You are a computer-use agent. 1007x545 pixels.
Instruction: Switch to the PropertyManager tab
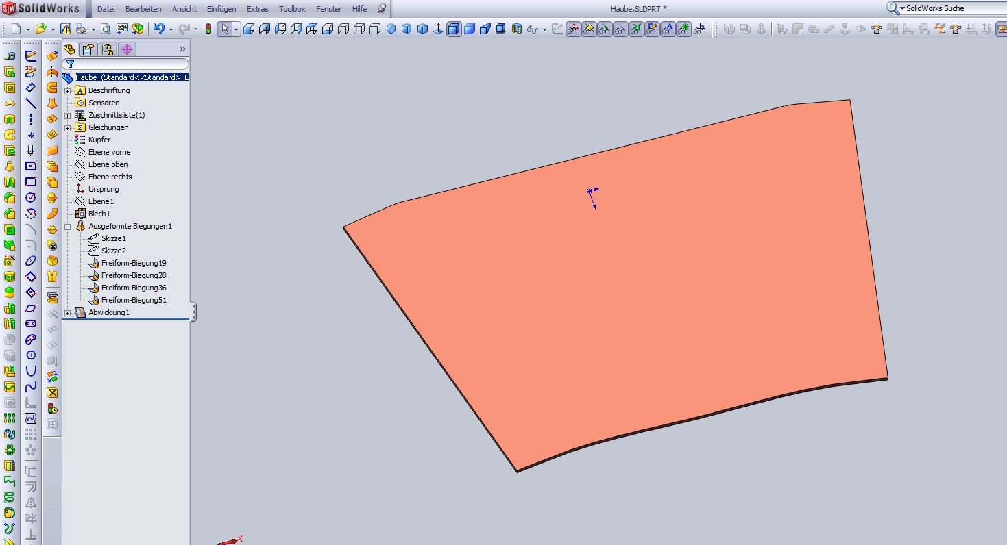pos(88,49)
